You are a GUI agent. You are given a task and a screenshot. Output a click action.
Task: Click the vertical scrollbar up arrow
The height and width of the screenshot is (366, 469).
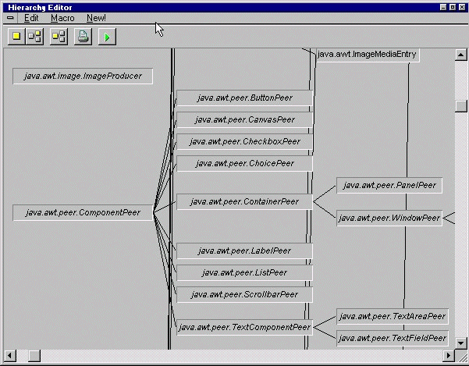(461, 55)
